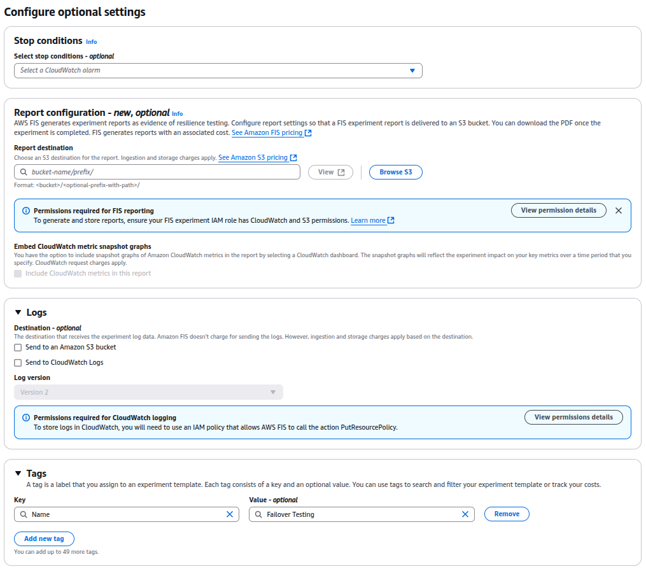
Task: Click the search icon in report destination field
Action: click(24, 172)
